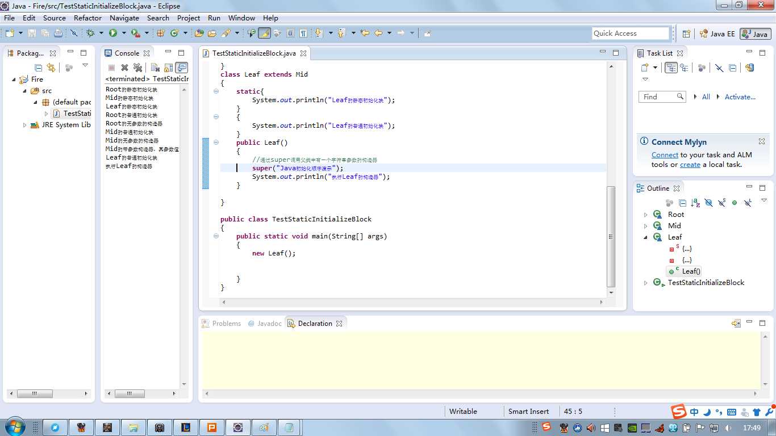The image size is (776, 436).
Task: Click the Clear Console icon
Action: 155,68
